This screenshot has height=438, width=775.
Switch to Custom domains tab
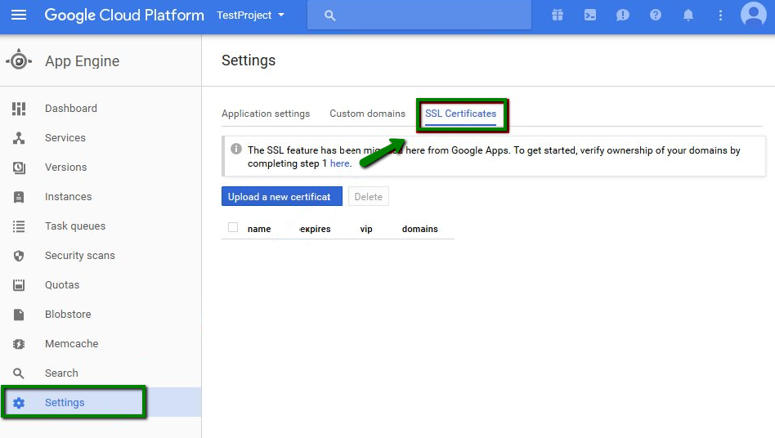[x=367, y=114]
